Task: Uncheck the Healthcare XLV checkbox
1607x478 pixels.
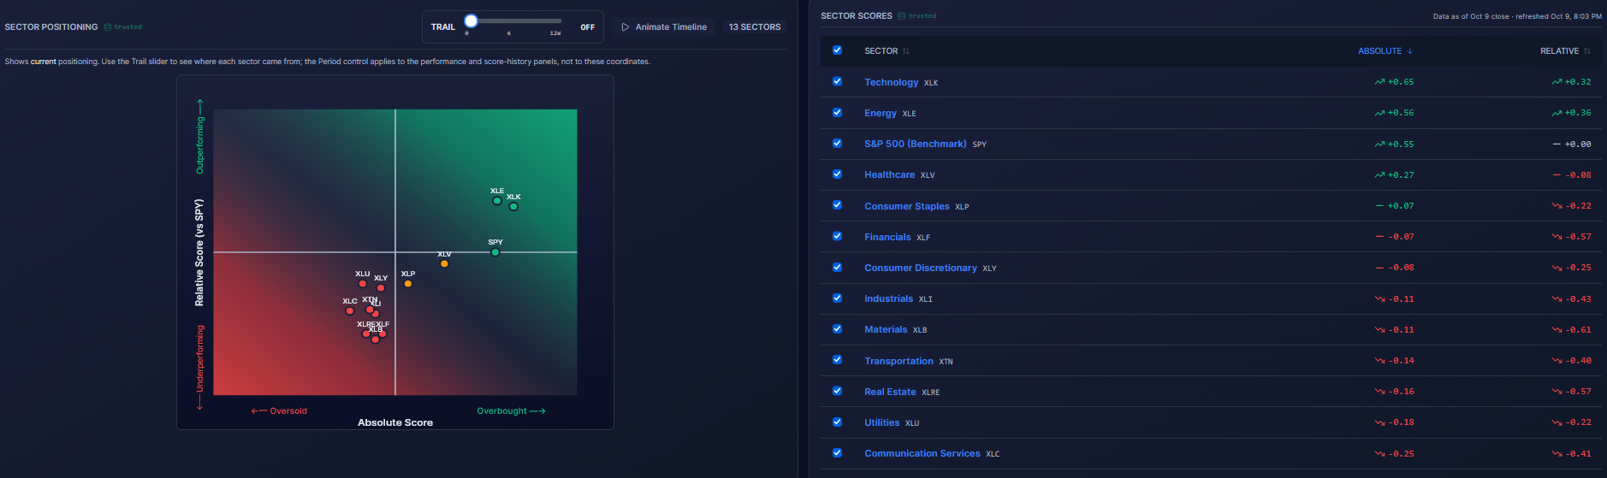Action: (837, 174)
